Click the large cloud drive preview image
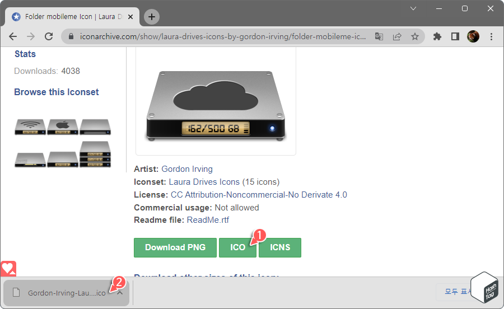Screen dimensions: 504x309 pos(216,106)
